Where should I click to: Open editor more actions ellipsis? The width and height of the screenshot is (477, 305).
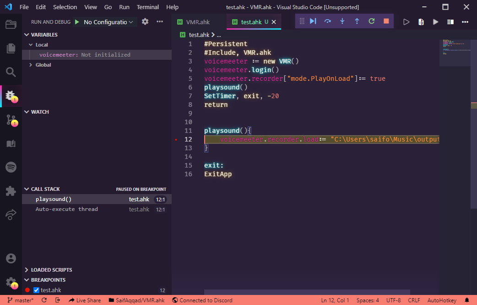pyautogui.click(x=465, y=22)
